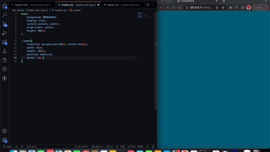This screenshot has height=152, width=270.
Task: Open a new browser tab
Action: tap(224, 1)
